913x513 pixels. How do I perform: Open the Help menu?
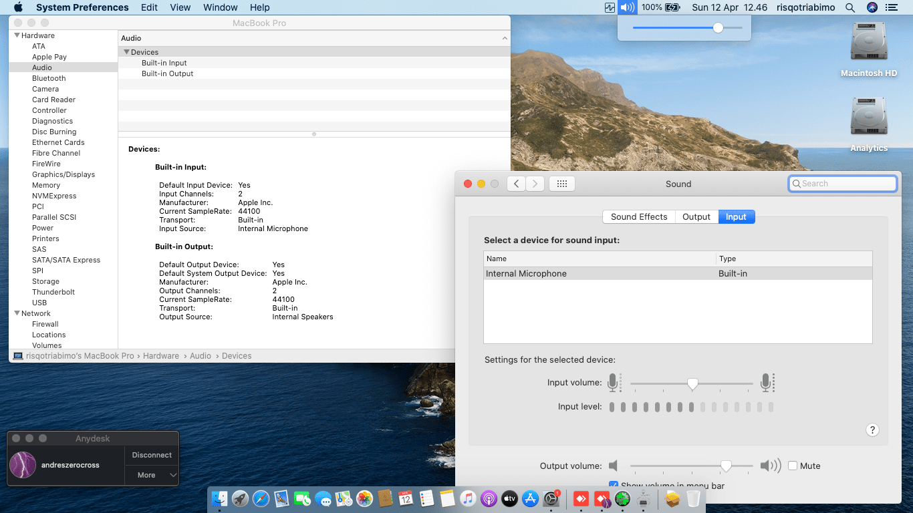coord(260,7)
